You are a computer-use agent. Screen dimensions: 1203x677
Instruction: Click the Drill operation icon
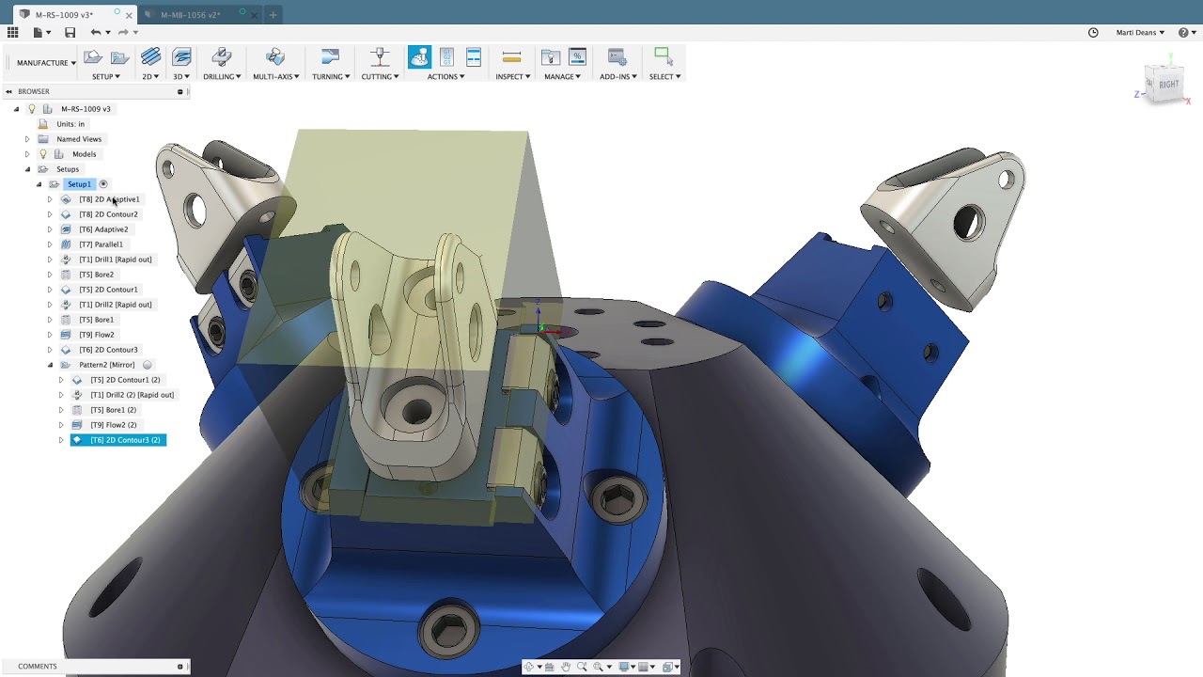pos(222,57)
